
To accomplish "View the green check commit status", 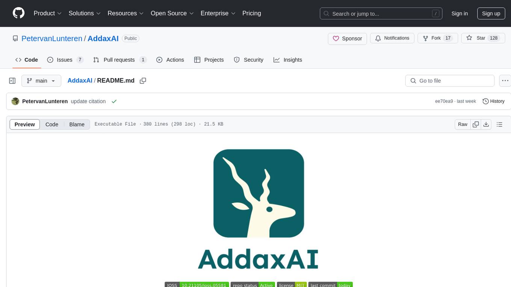I will click(114, 101).
